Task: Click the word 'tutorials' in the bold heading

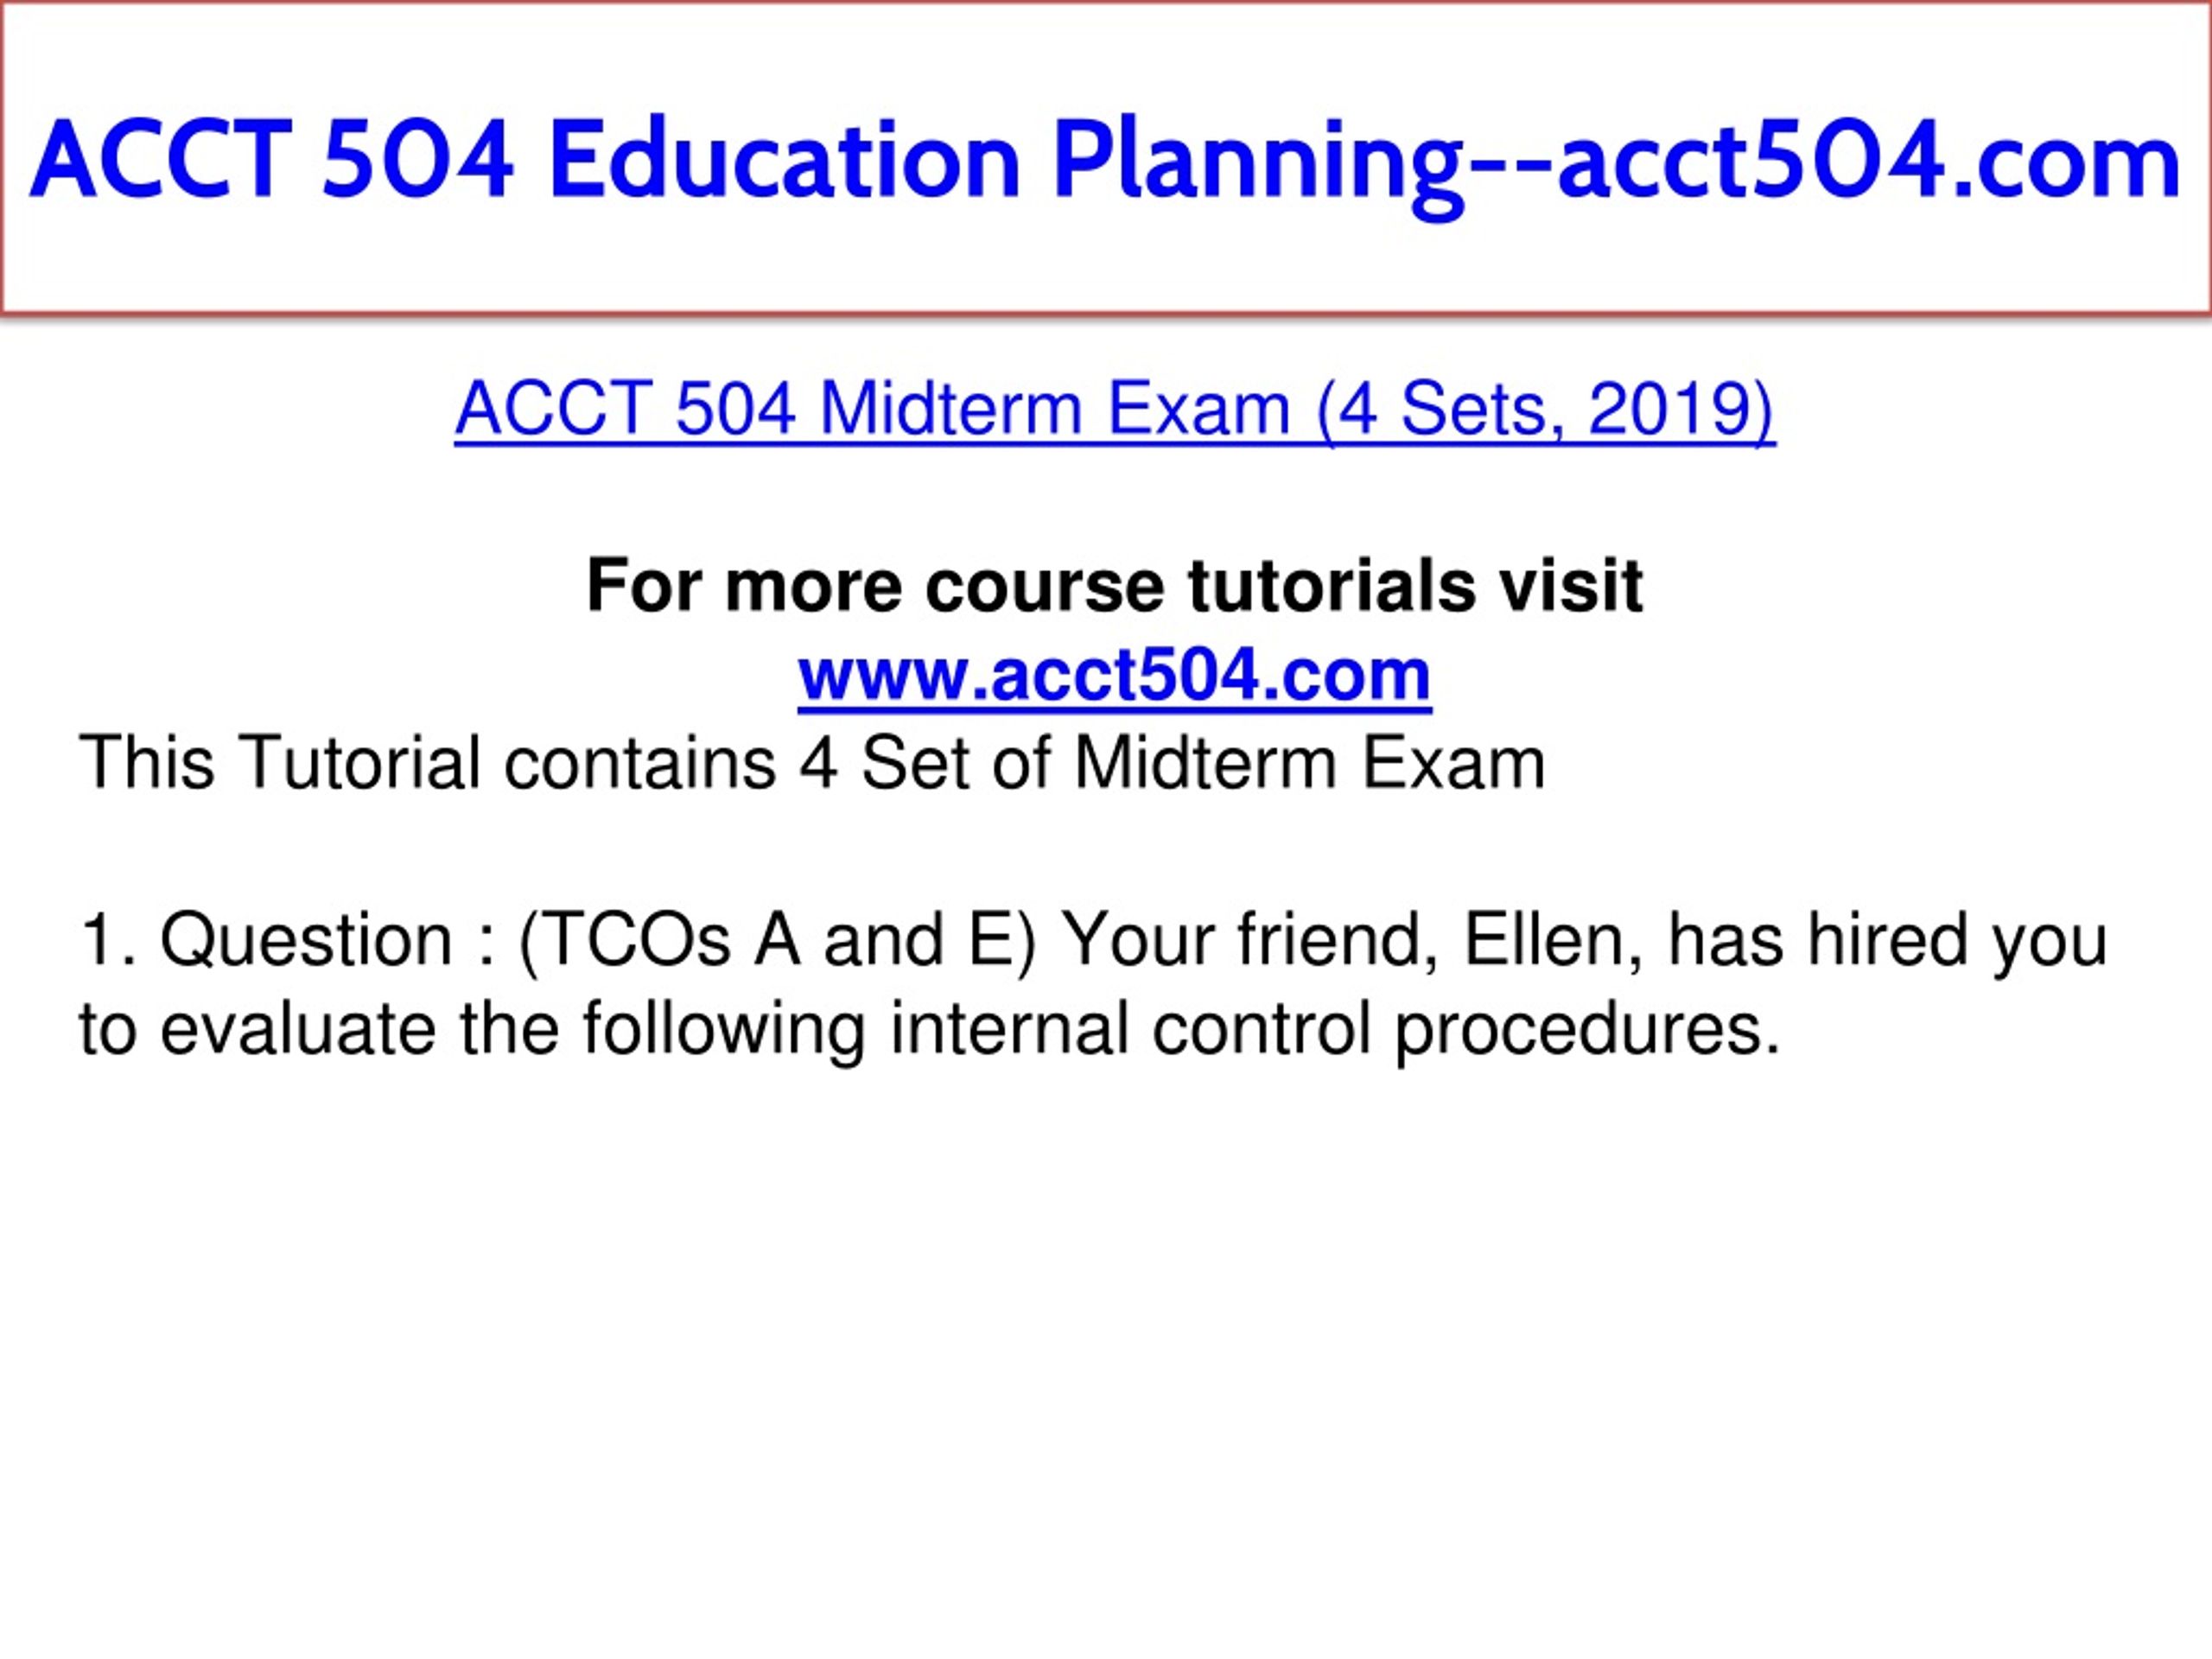Action: pos(1331,585)
